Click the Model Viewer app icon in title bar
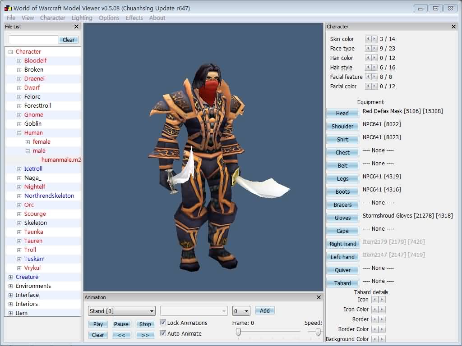Screen dimensions: 462x346 click(8, 8)
